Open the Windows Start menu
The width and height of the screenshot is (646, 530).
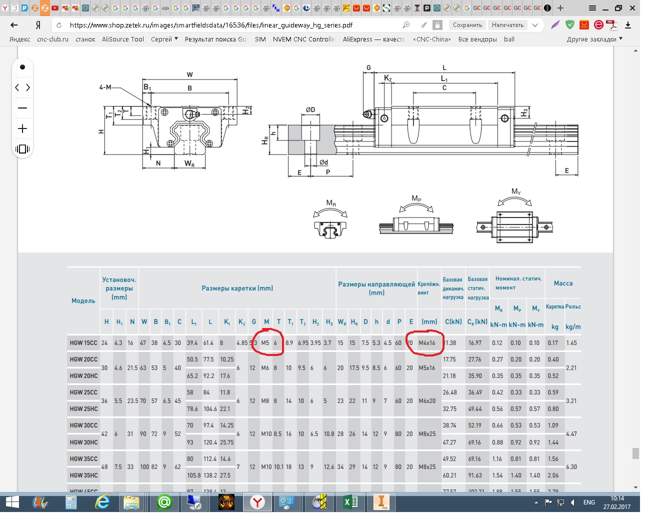click(12, 502)
